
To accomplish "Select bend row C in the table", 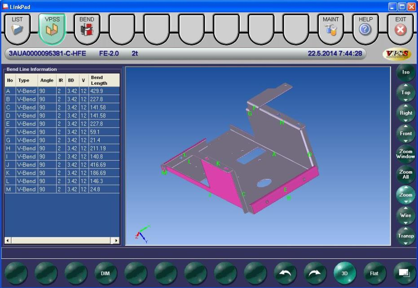I will pyautogui.click(x=62, y=107).
